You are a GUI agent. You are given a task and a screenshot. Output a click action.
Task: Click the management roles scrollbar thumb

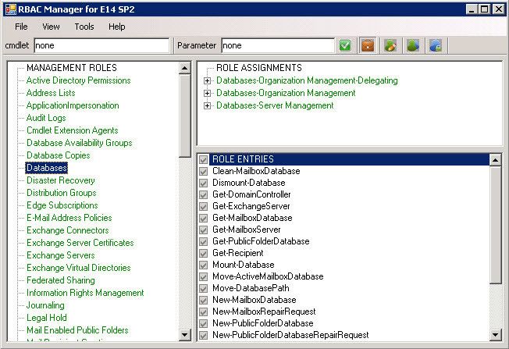click(185, 116)
